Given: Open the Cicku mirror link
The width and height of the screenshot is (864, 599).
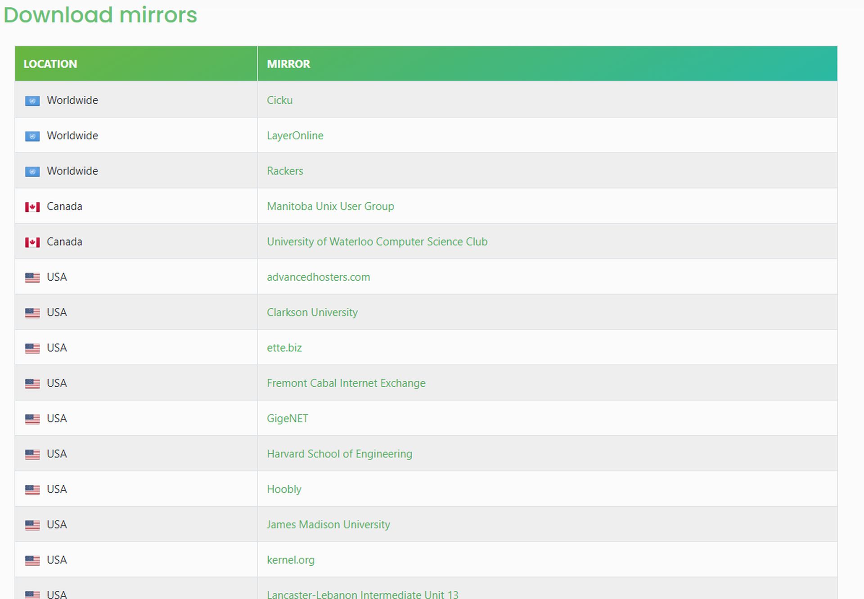Looking at the screenshot, I should click(279, 100).
